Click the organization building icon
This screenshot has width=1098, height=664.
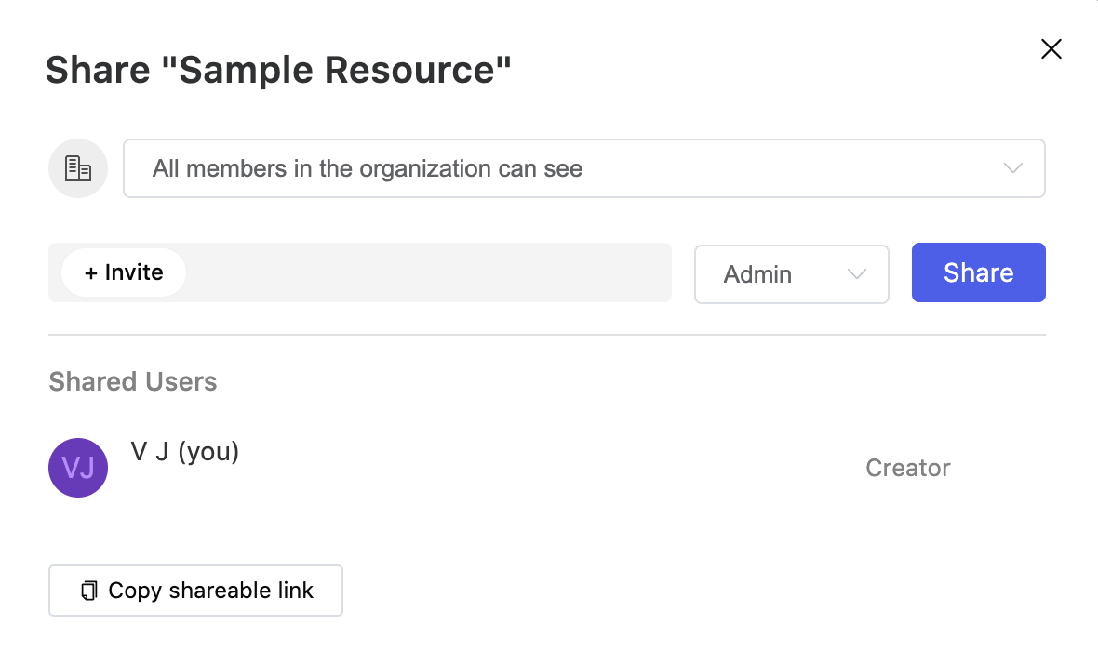[x=78, y=168]
